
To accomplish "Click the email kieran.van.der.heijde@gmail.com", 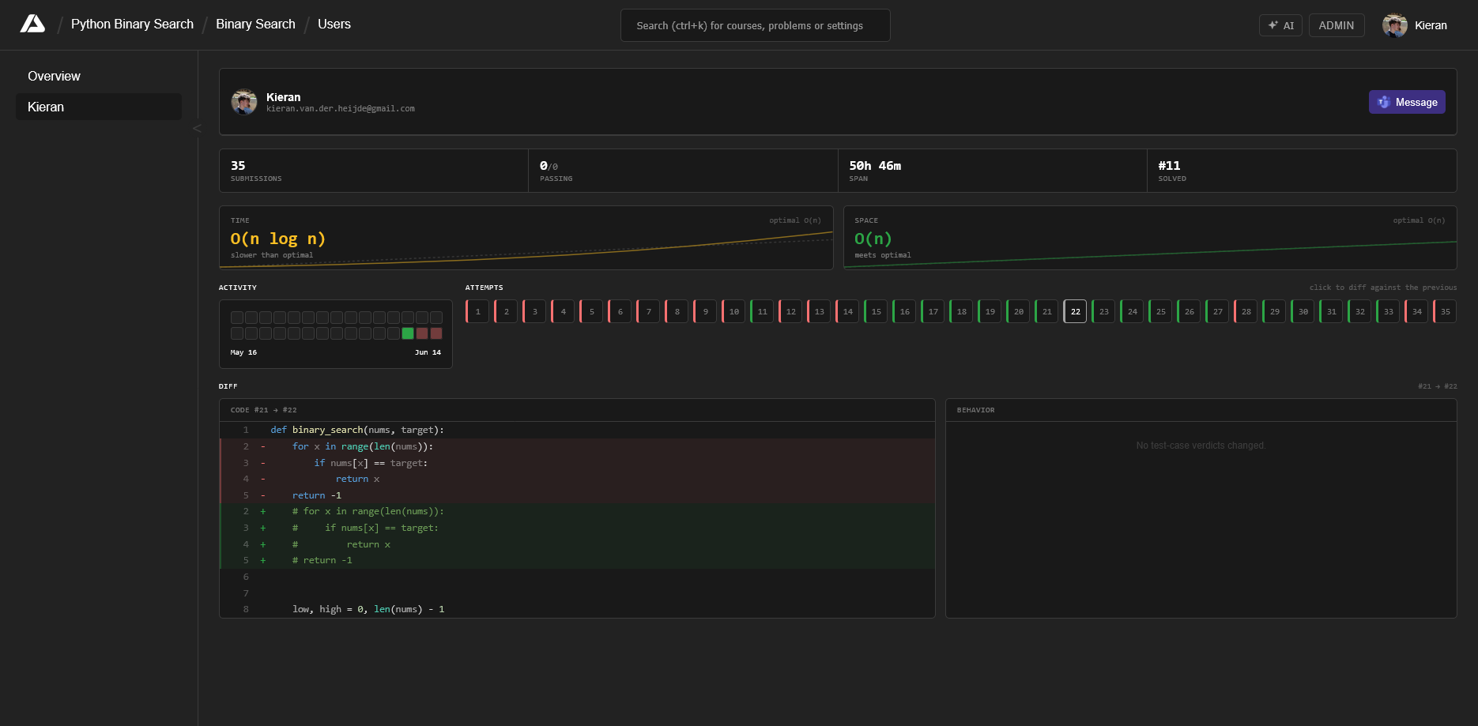I will pyautogui.click(x=341, y=109).
